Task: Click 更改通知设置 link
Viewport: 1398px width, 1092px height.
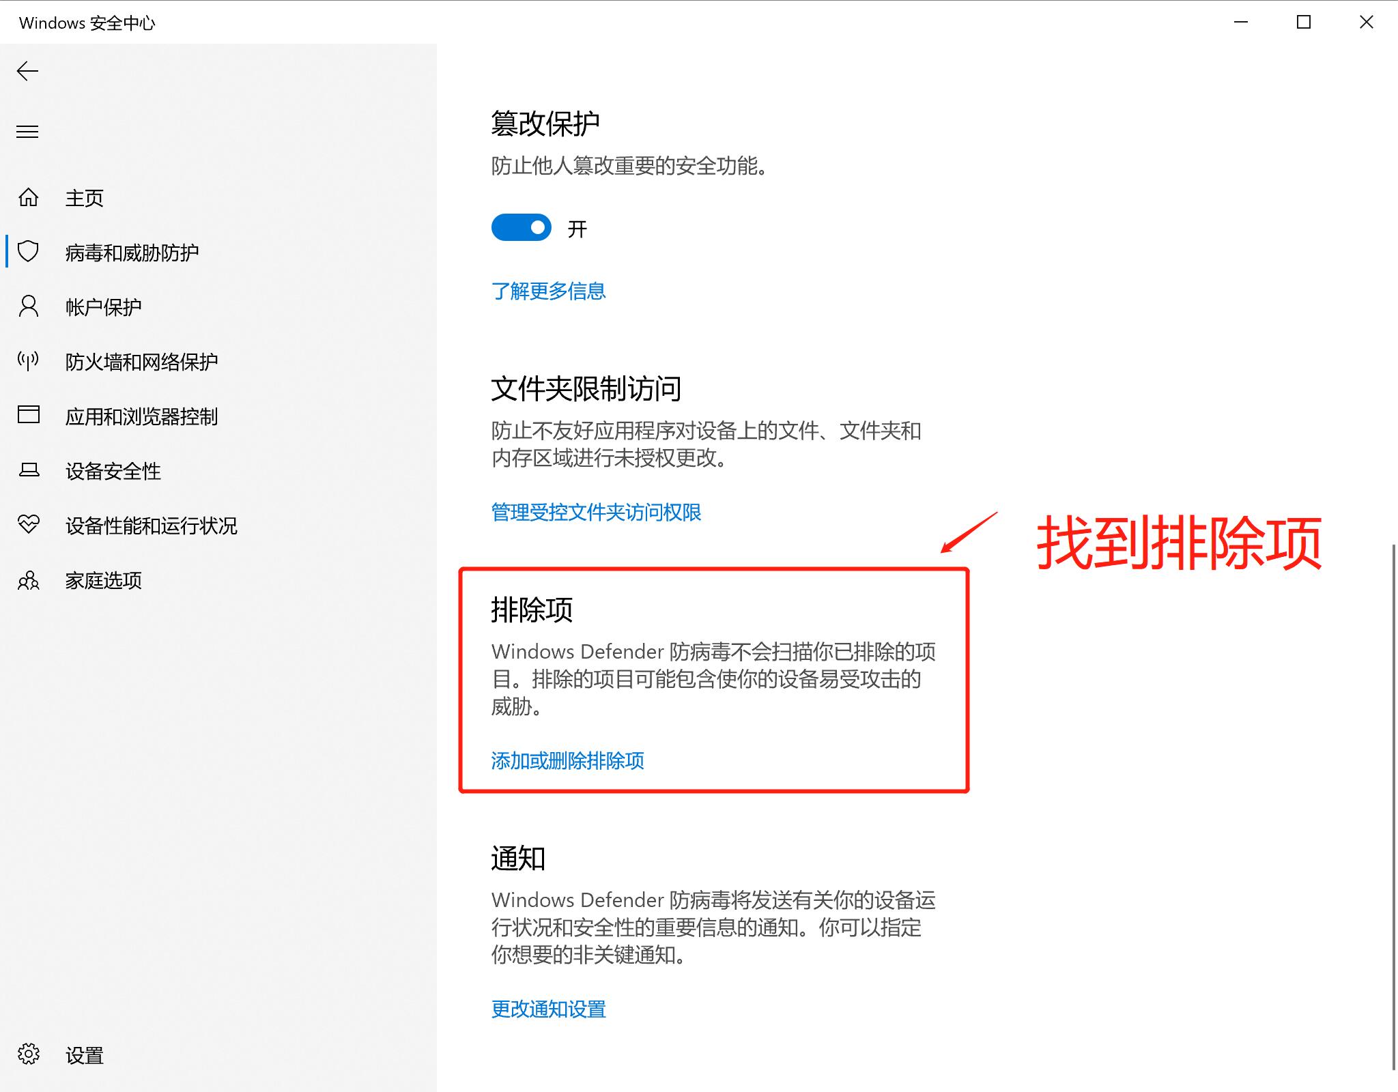Action: [x=548, y=1009]
